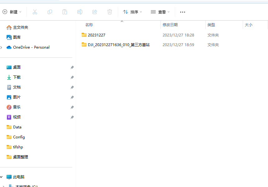Screen dimensions: 268x187
Task: Click pin icon beside 视频
Action: click(x=72, y=117)
